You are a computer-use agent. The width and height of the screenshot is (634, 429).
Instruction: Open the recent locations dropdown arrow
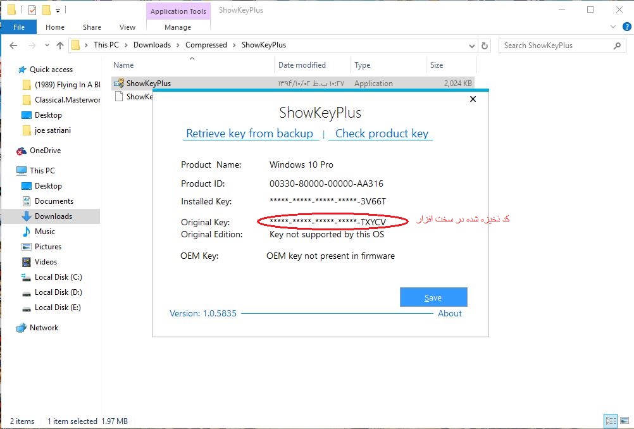click(46, 46)
